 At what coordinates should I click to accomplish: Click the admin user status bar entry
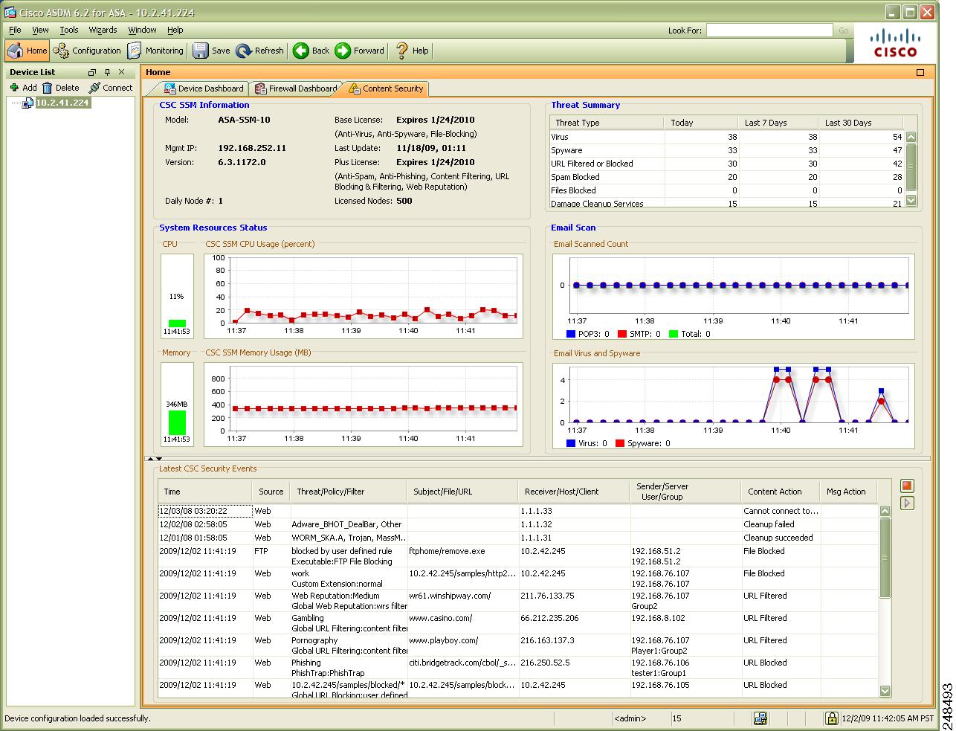click(630, 718)
